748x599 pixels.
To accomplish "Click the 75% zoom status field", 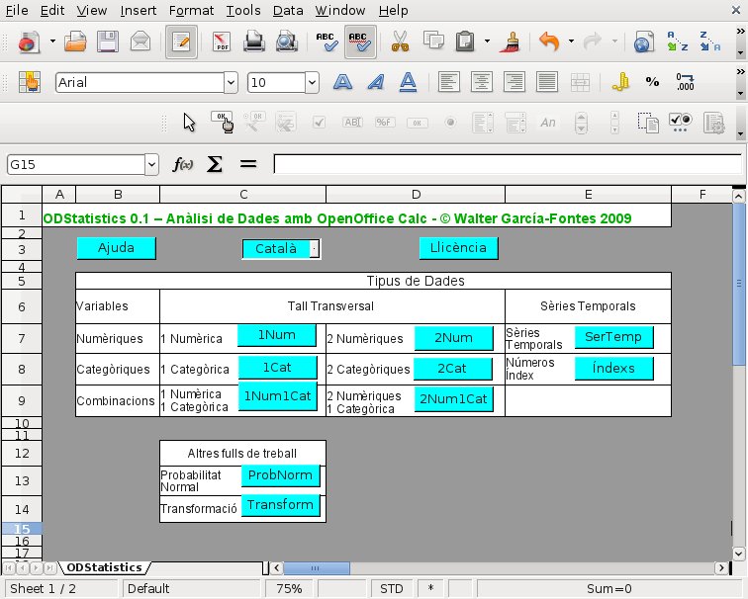I will point(289,589).
